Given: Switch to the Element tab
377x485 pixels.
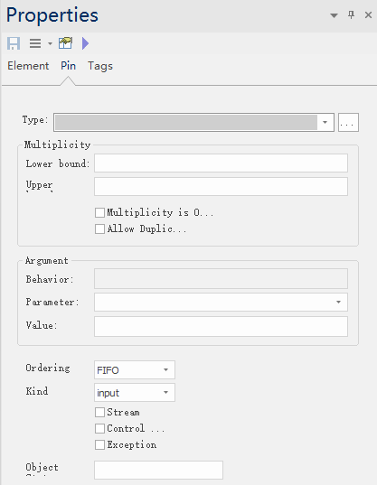Looking at the screenshot, I should [28, 66].
